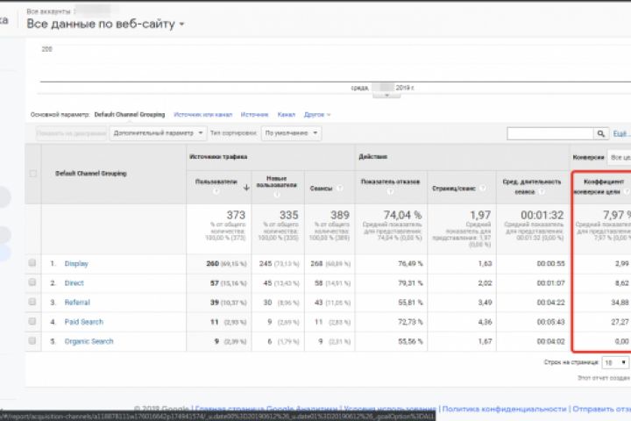Viewport: 631px width, 421px height.
Task: Check the Referral row checkbox
Action: (x=32, y=302)
